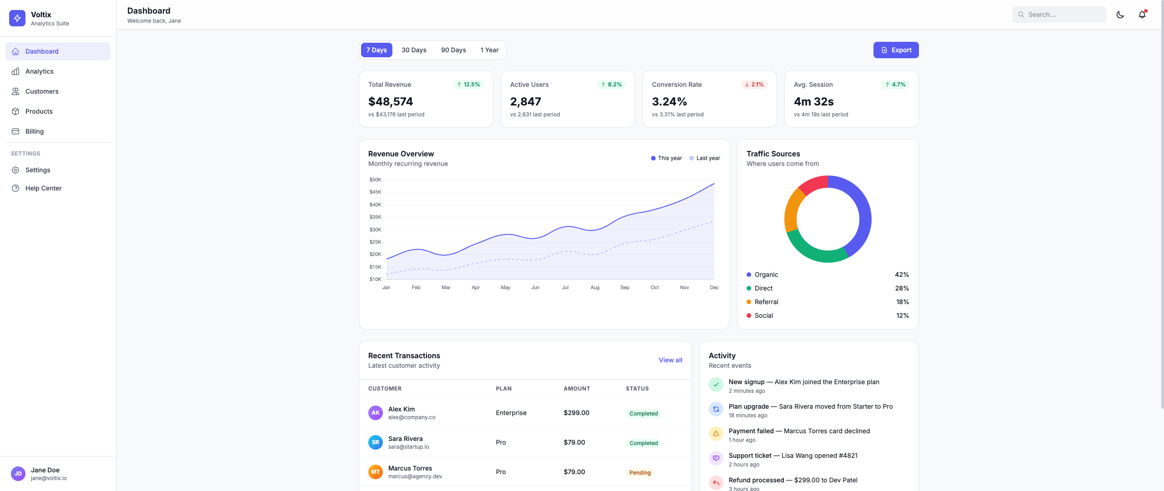
Task: Click the Analytics bar chart icon
Action: [15, 71]
